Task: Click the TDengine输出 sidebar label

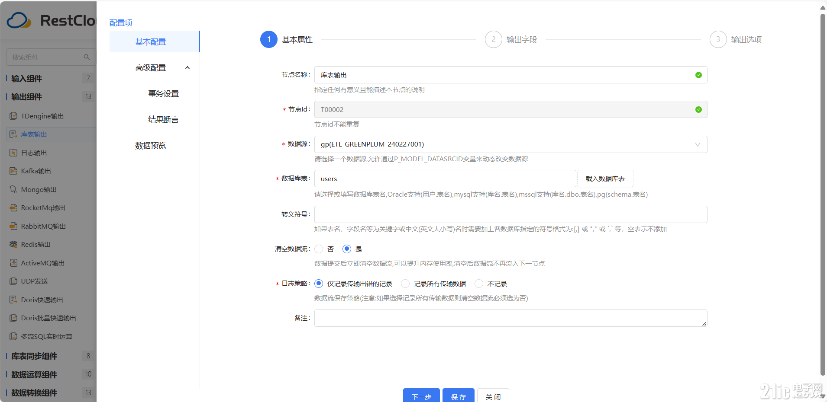Action: point(42,116)
